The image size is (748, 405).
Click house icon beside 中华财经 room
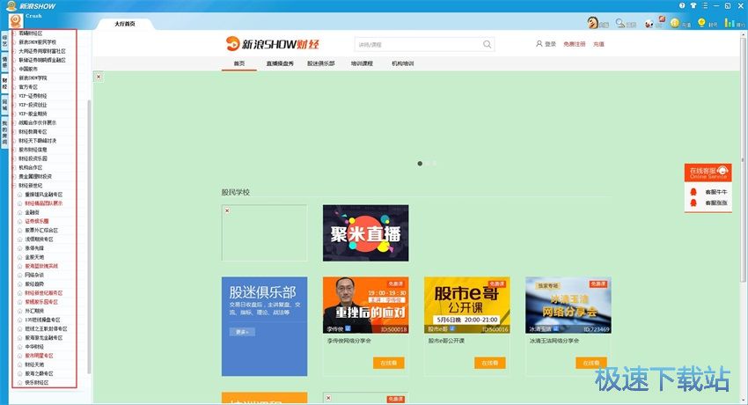[20, 347]
